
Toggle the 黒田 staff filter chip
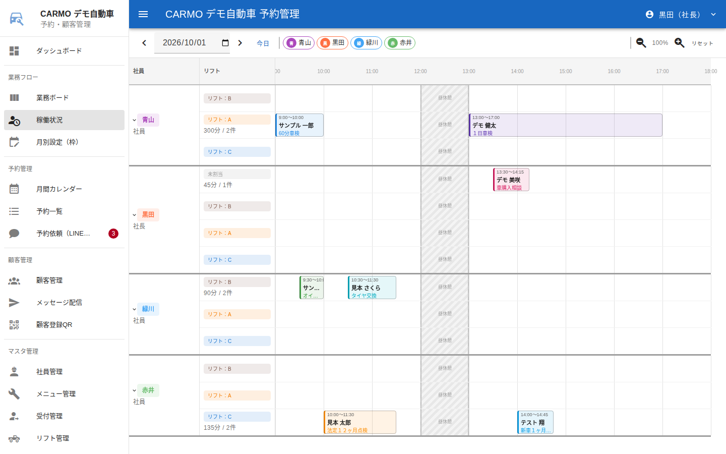pos(332,43)
